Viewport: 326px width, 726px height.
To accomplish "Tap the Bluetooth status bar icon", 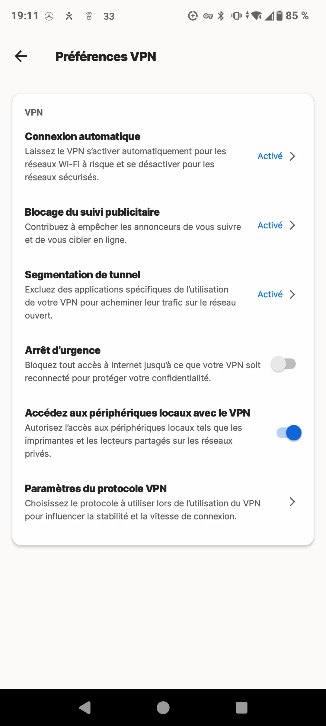I will pyautogui.click(x=221, y=16).
